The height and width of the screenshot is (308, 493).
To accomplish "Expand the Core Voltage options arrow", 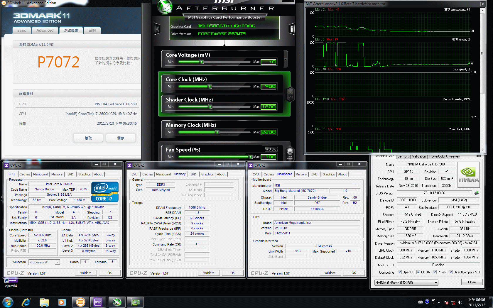I will [x=286, y=59].
